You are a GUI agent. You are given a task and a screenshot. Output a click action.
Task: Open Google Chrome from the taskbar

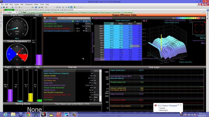(28, 114)
